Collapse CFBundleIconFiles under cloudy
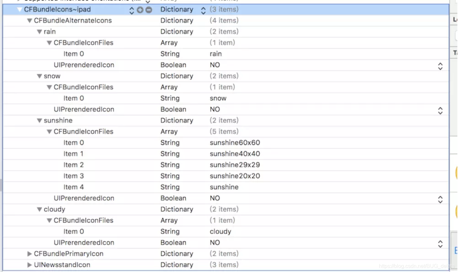This screenshot has width=458, height=272. click(x=50, y=220)
